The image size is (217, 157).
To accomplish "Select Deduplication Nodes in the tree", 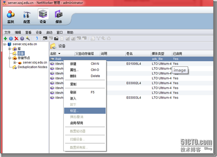I will [x=32, y=67].
